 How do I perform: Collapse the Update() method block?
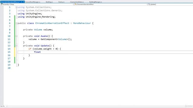16,46
